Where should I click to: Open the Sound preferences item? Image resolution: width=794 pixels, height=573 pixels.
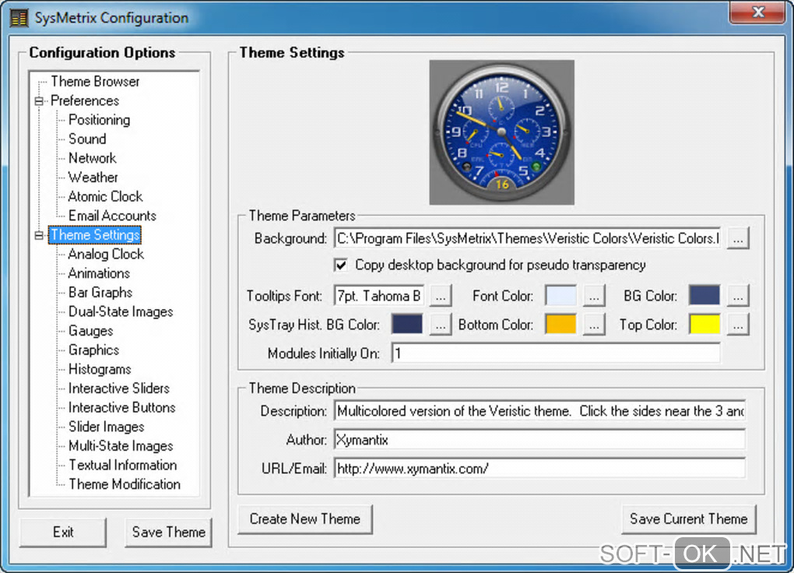(87, 139)
